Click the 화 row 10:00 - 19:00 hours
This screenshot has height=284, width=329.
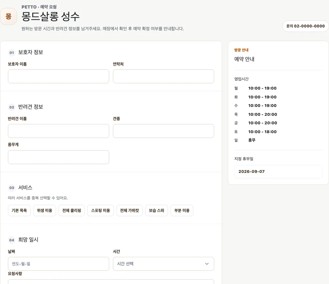(262, 97)
